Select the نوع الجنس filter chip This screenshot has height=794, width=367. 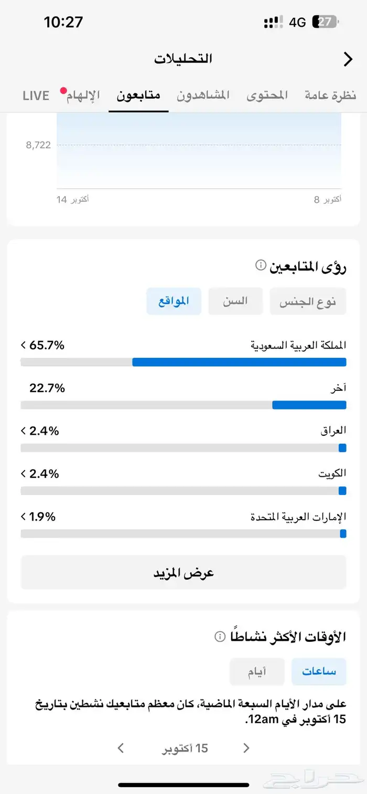(x=308, y=302)
